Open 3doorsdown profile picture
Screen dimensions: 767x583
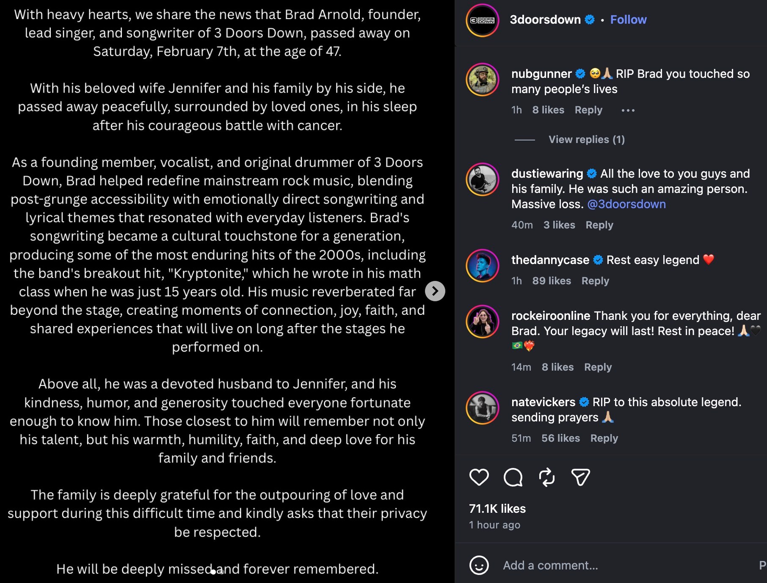click(483, 20)
